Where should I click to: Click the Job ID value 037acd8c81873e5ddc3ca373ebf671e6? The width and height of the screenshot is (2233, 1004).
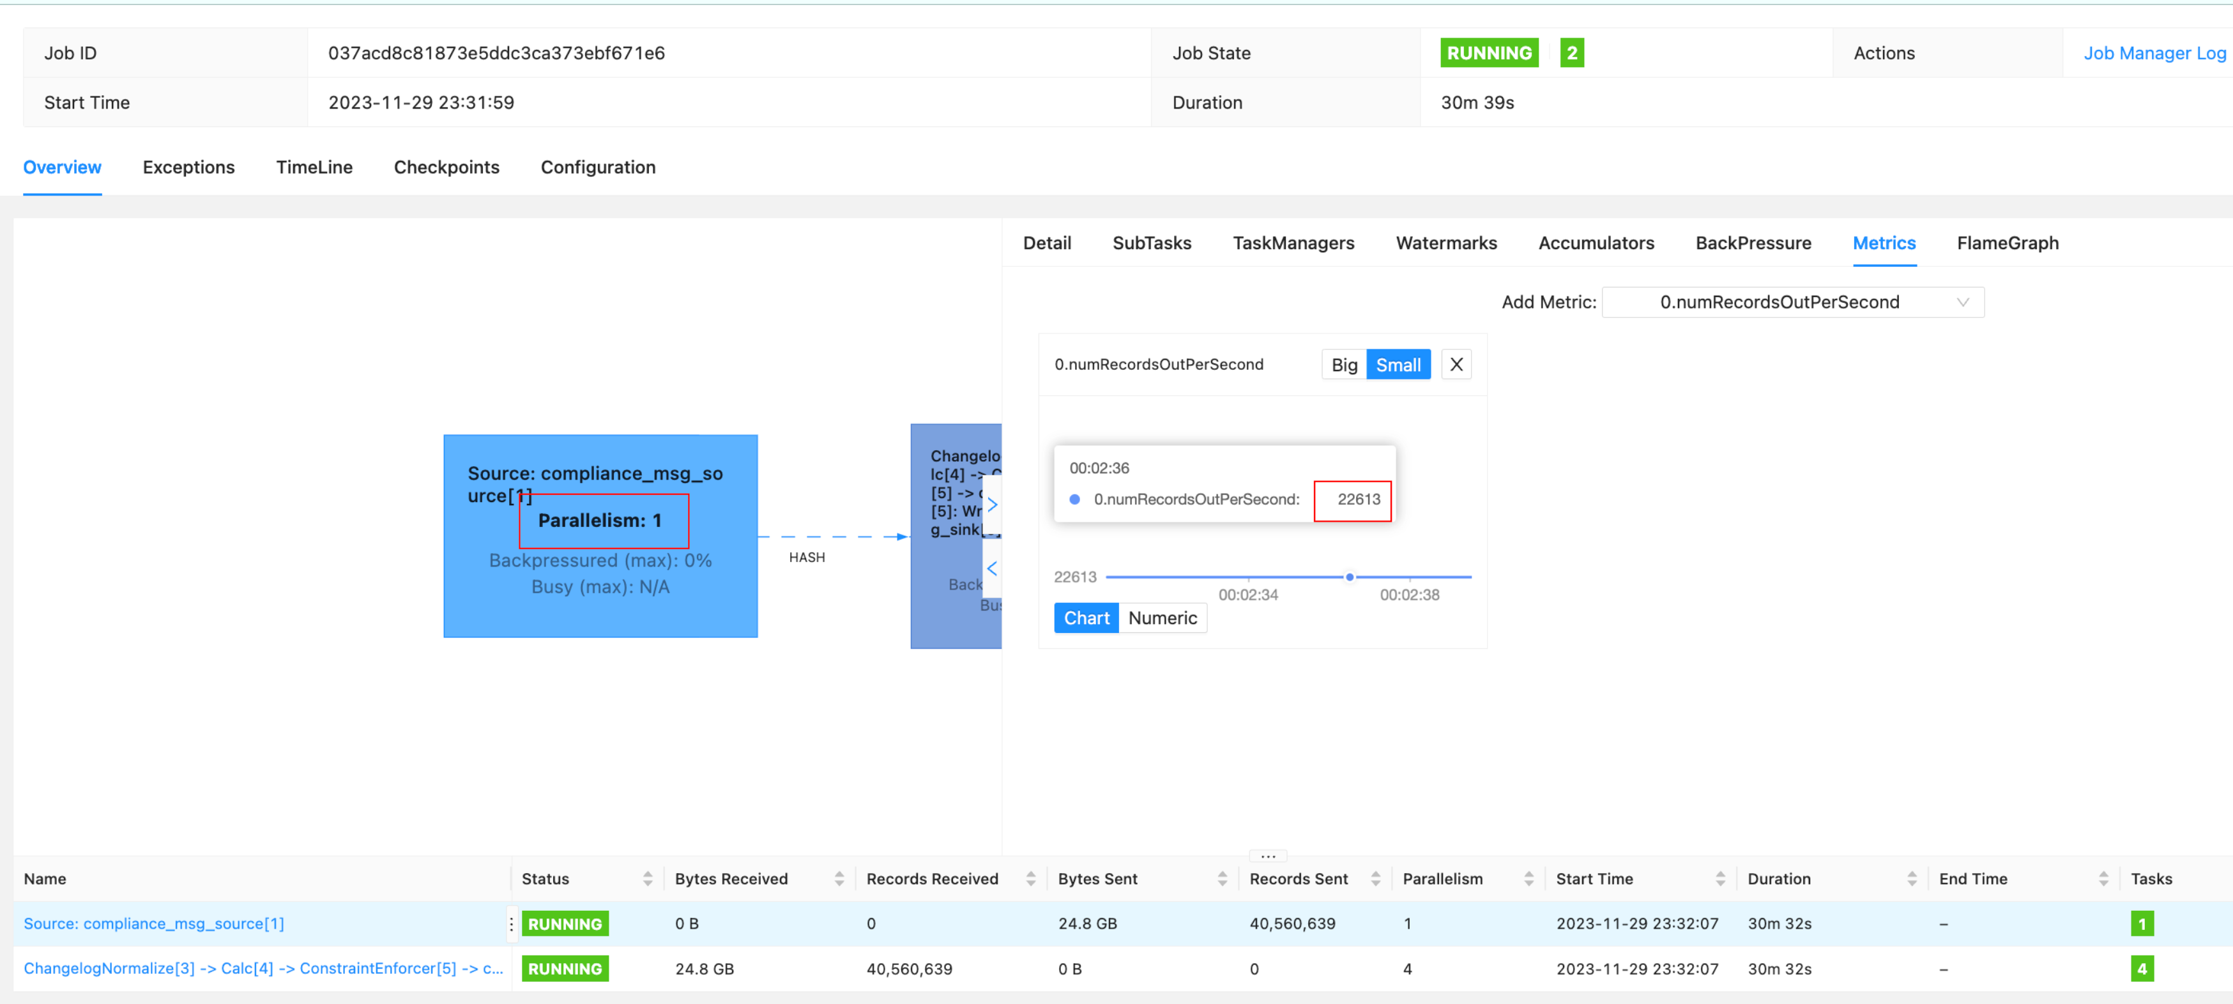click(x=496, y=53)
